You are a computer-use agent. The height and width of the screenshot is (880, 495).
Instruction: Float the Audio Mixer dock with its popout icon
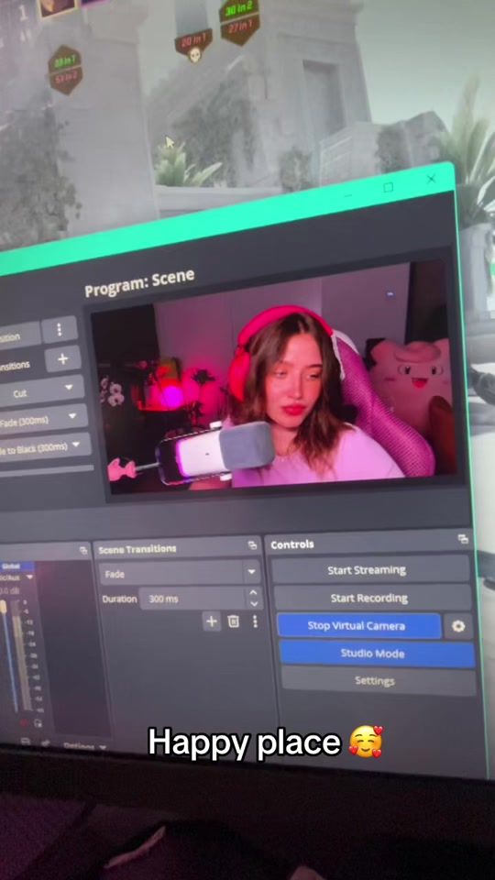[x=83, y=551]
